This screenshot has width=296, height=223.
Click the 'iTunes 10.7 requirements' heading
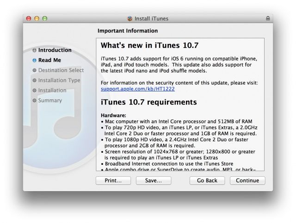point(149,102)
